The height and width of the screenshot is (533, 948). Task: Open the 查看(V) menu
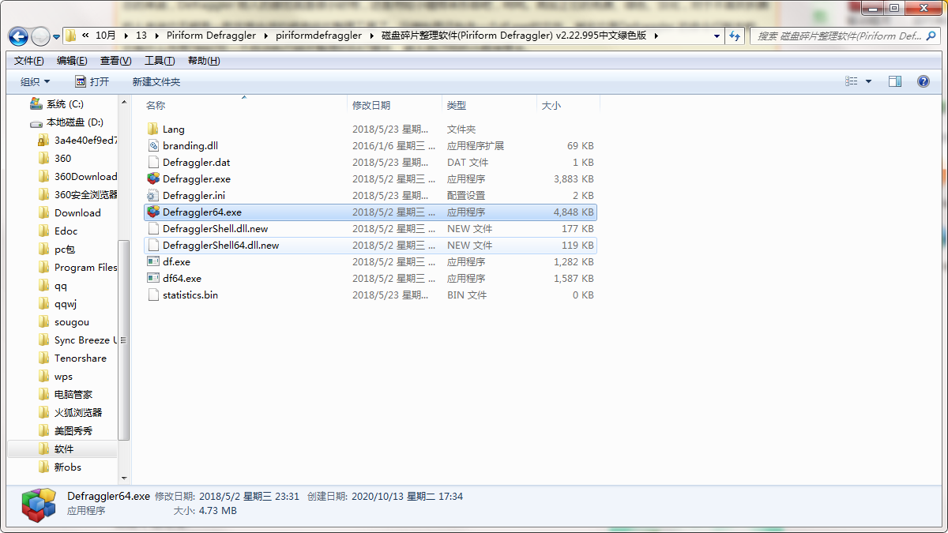coord(116,61)
